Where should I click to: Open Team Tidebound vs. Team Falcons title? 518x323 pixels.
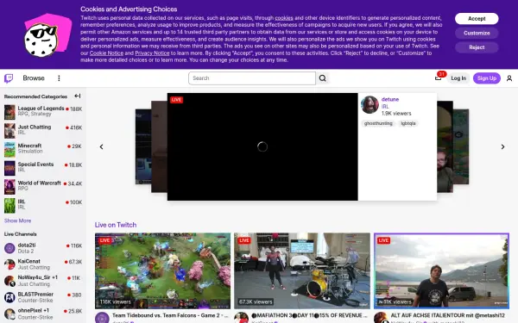pyautogui.click(x=170, y=315)
